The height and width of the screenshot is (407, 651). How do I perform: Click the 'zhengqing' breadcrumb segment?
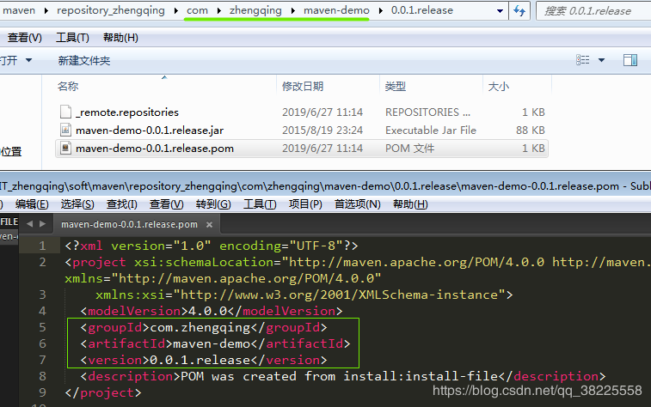click(255, 10)
